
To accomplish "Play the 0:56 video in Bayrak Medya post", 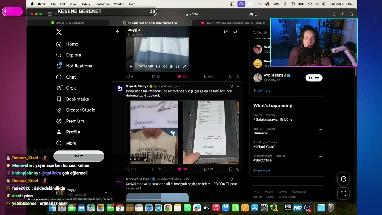I will (131, 159).
